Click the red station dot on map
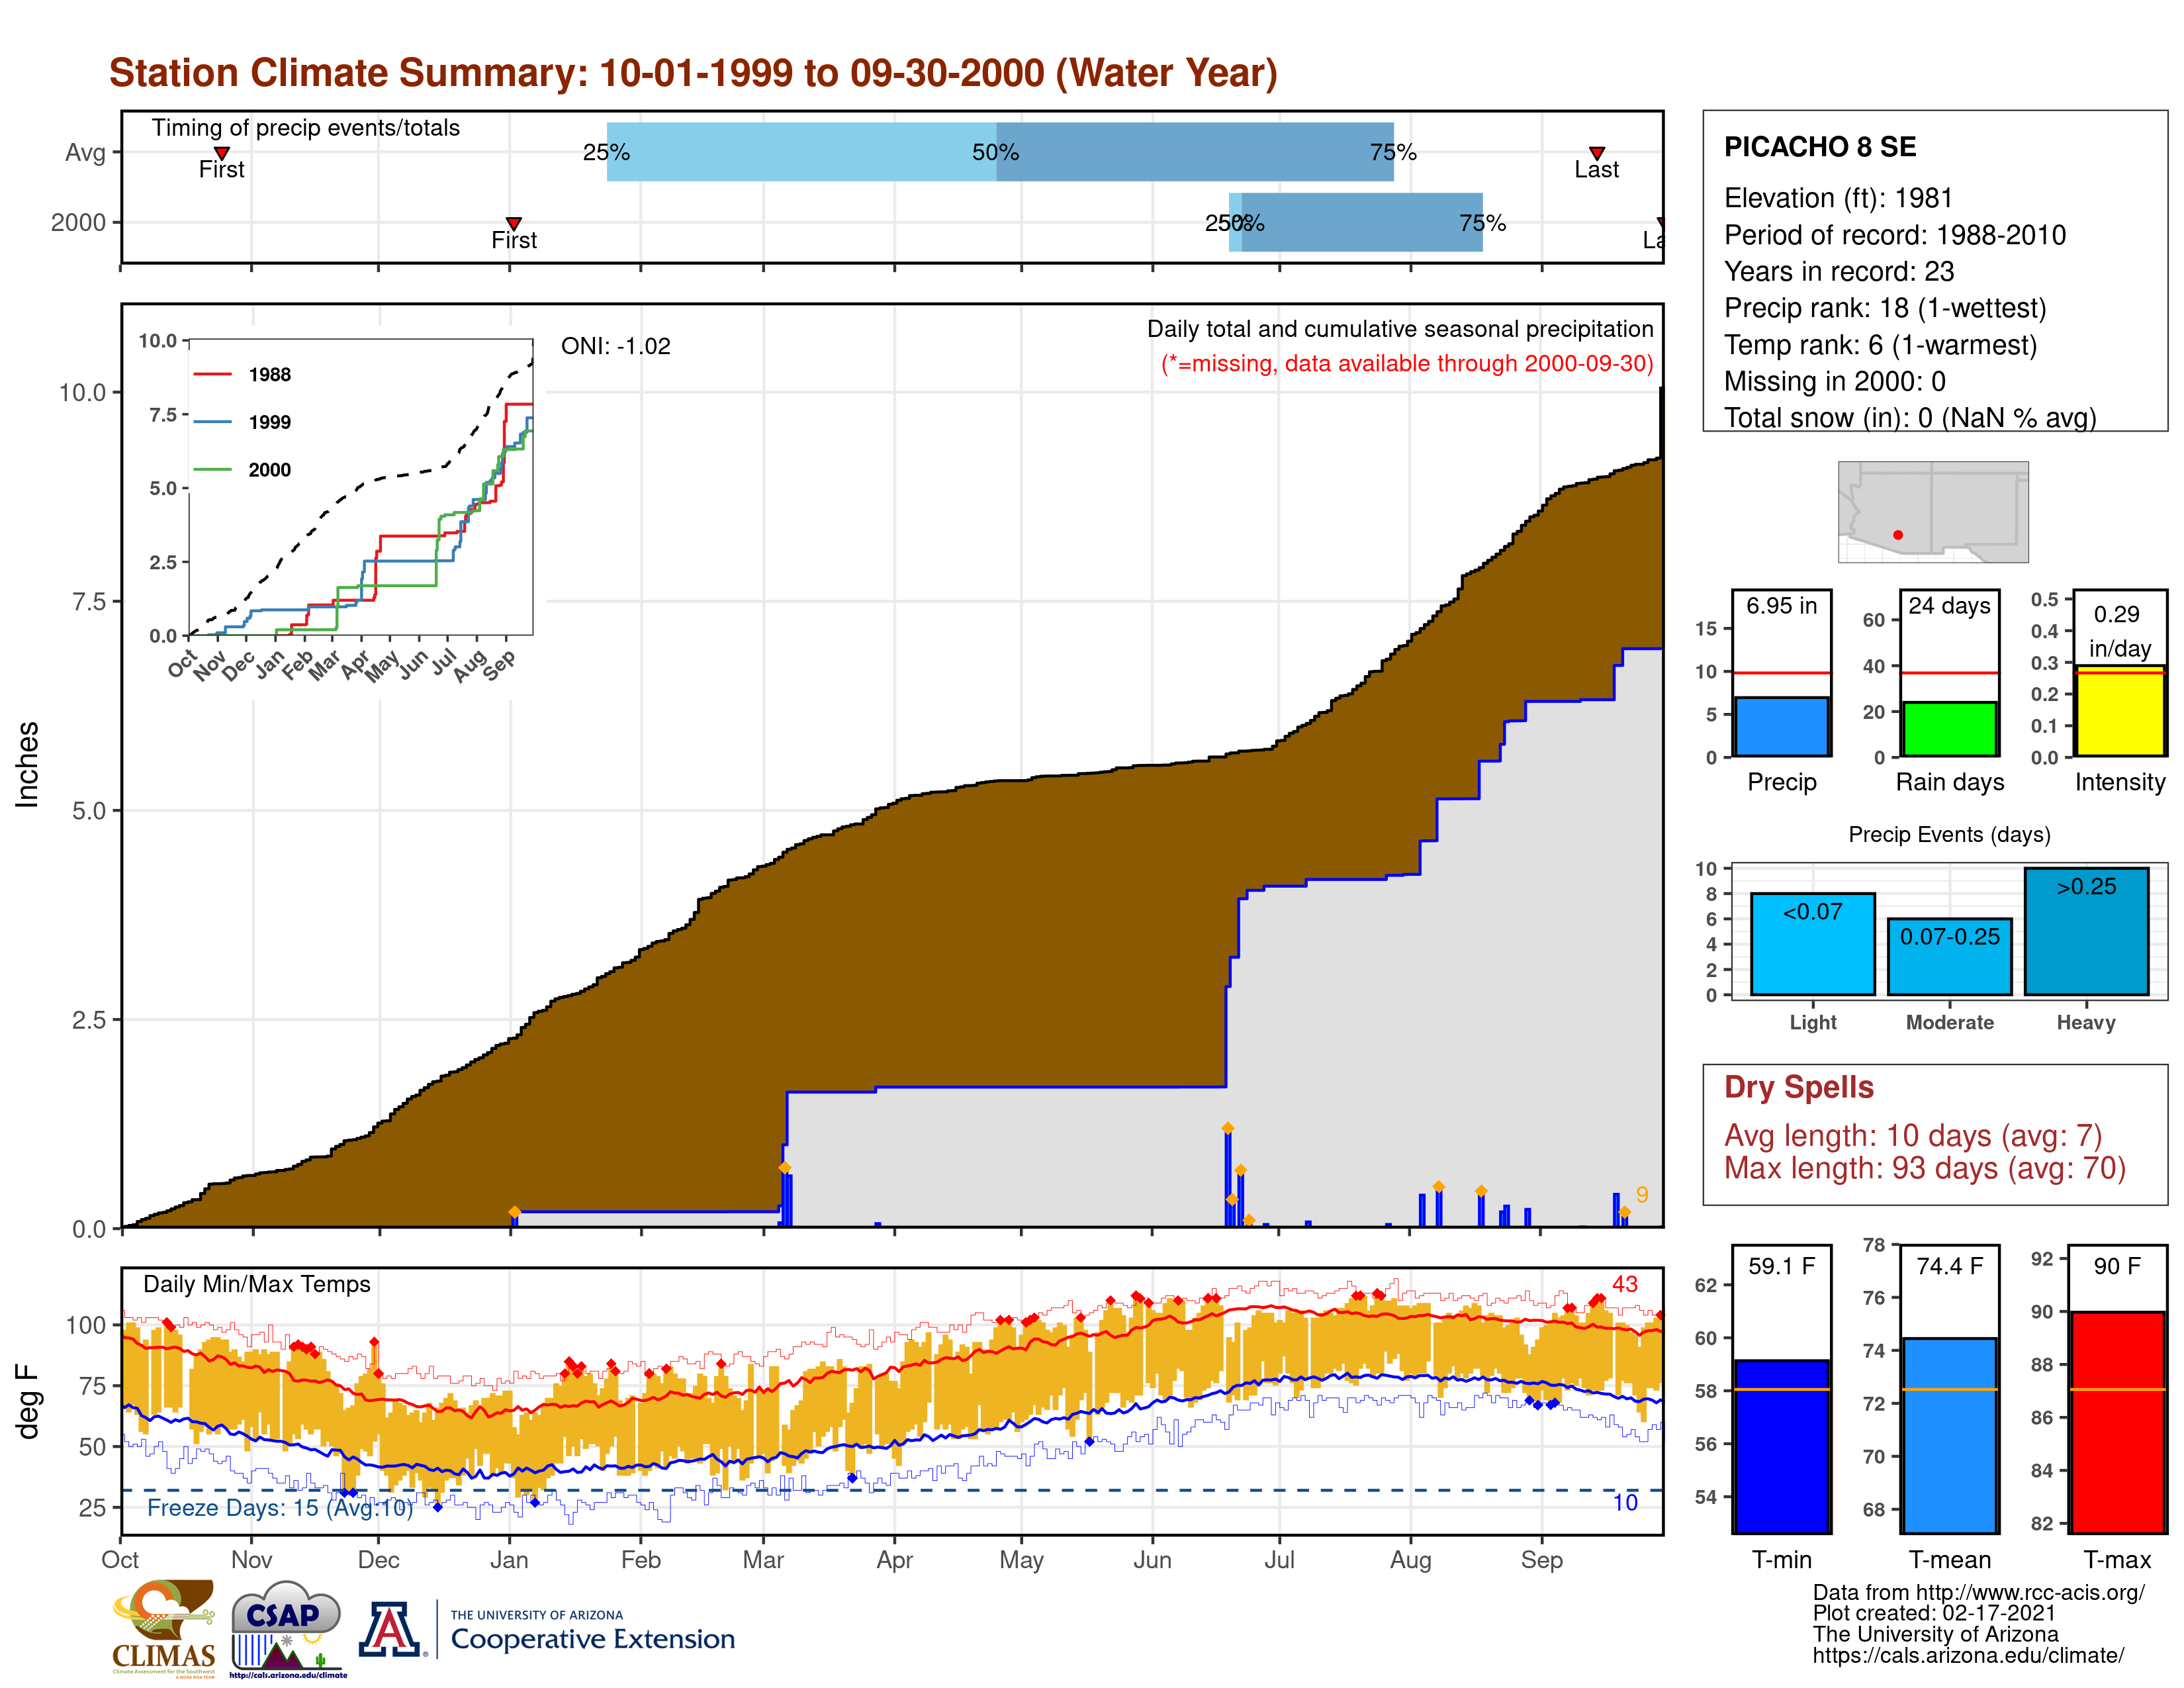2184x1688 pixels. (x=1898, y=535)
